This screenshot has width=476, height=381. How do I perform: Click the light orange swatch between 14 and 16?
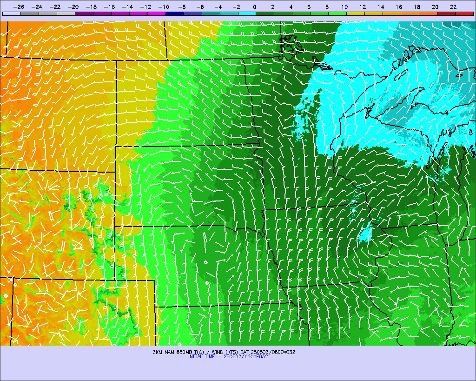tap(392, 13)
